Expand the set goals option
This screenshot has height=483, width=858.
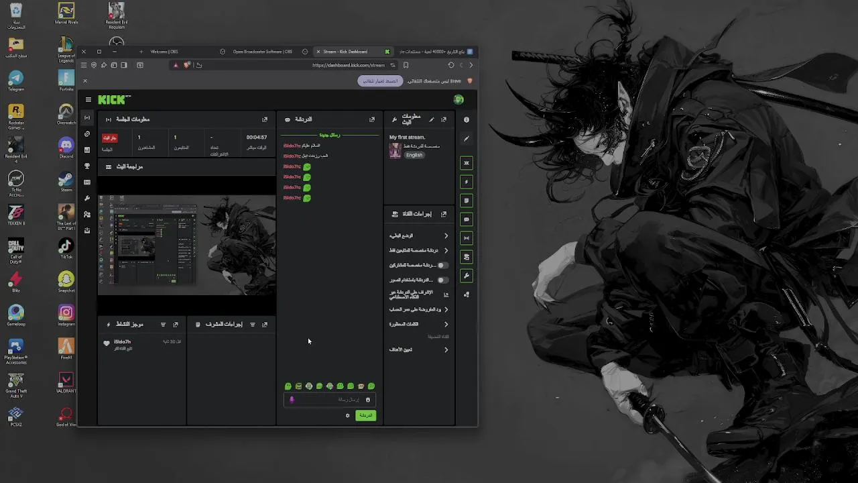tap(418, 350)
